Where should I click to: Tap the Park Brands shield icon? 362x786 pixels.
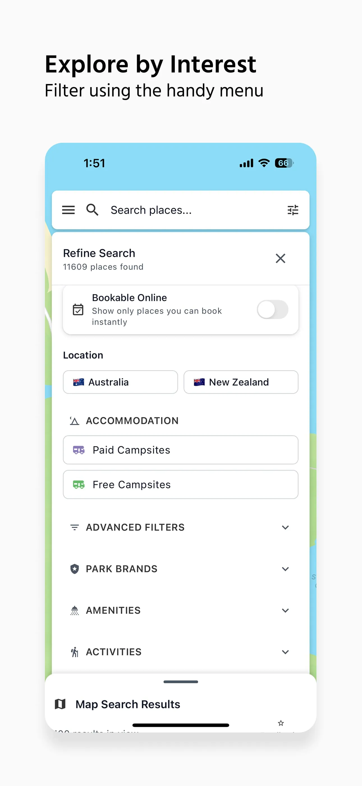coord(75,569)
